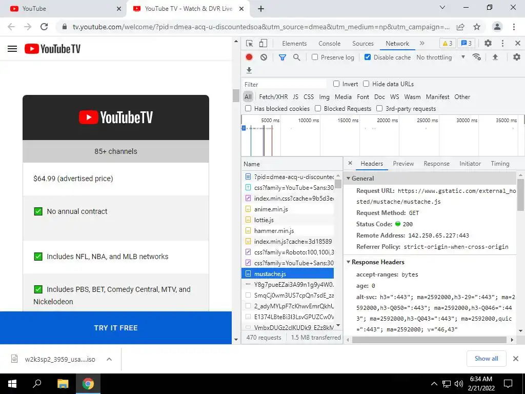
Task: Open the Preview tab of request
Action: (x=403, y=164)
